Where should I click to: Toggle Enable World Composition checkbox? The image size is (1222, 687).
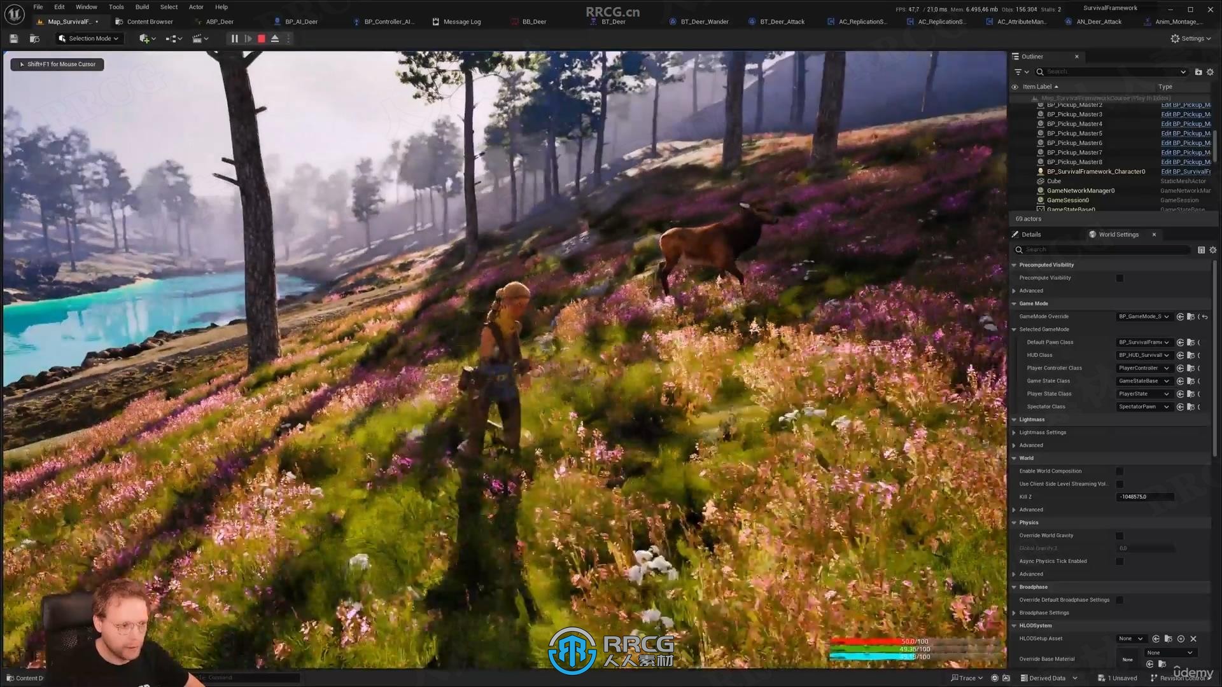tap(1120, 471)
